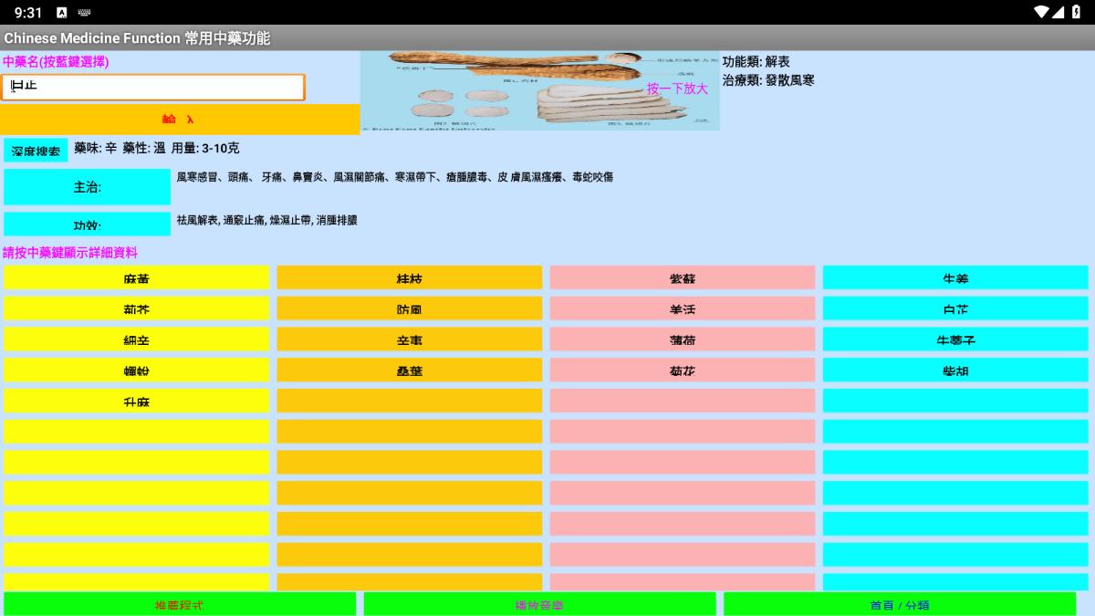
Task: Tap the battery status icon
Action: [1077, 12]
